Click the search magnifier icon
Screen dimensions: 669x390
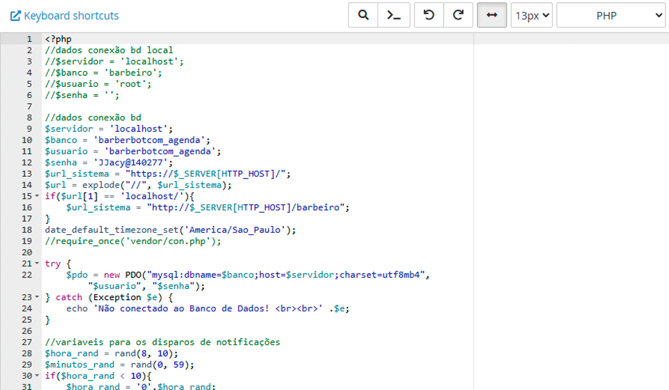coord(363,16)
